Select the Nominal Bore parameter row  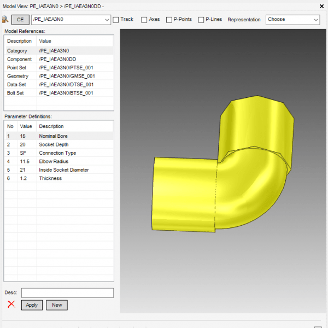click(x=58, y=136)
